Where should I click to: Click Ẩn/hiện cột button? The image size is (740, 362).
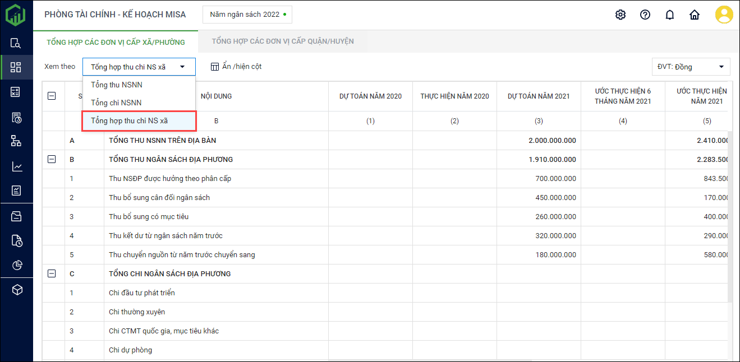[236, 67]
